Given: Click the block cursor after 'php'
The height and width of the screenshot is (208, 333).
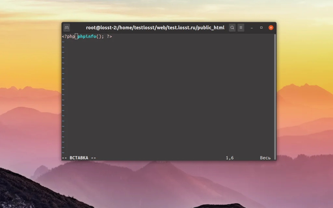Looking at the screenshot, I should [x=76, y=36].
